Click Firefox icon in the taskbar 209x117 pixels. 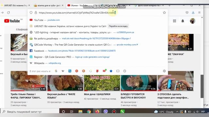pos(97,111)
